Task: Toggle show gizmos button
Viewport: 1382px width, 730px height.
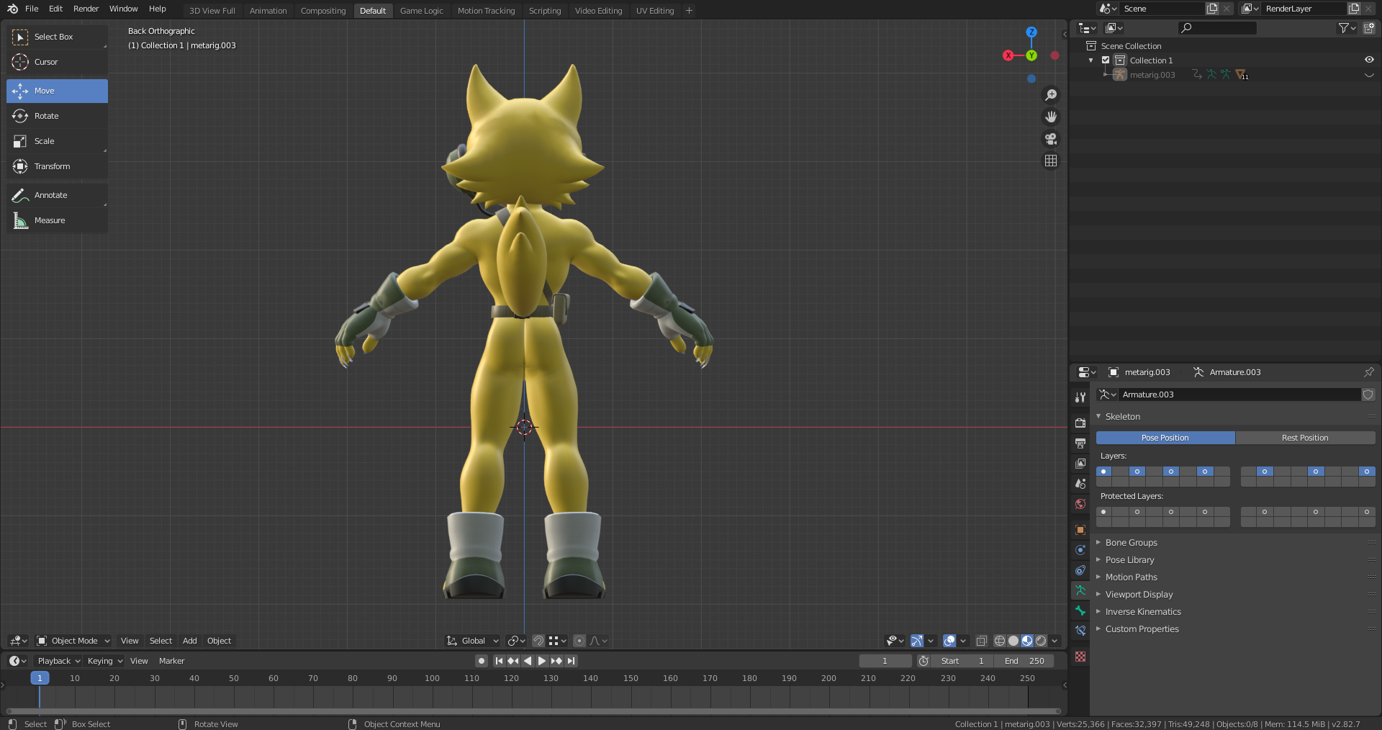Action: point(916,641)
